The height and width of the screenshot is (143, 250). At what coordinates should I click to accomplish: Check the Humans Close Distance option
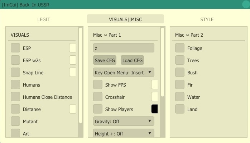15,97
